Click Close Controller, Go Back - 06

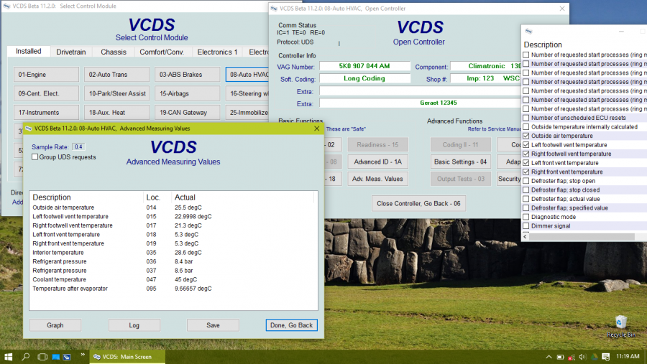point(418,204)
